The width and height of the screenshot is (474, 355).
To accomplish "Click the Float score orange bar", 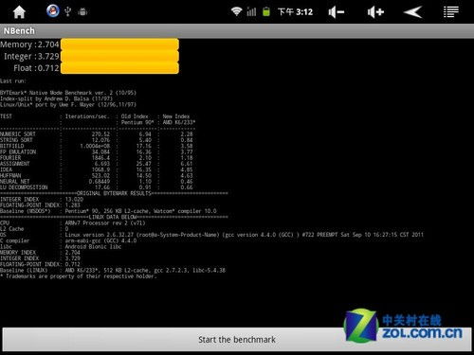I will click(119, 68).
